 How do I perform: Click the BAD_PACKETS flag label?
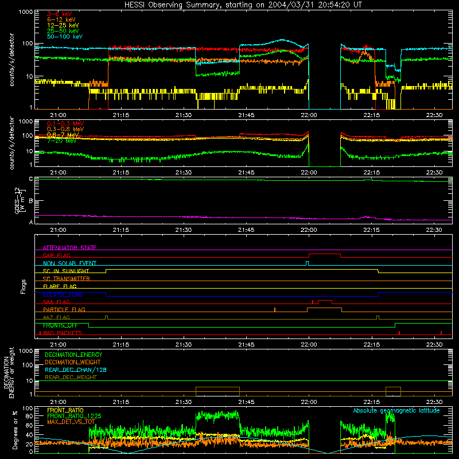pos(63,333)
